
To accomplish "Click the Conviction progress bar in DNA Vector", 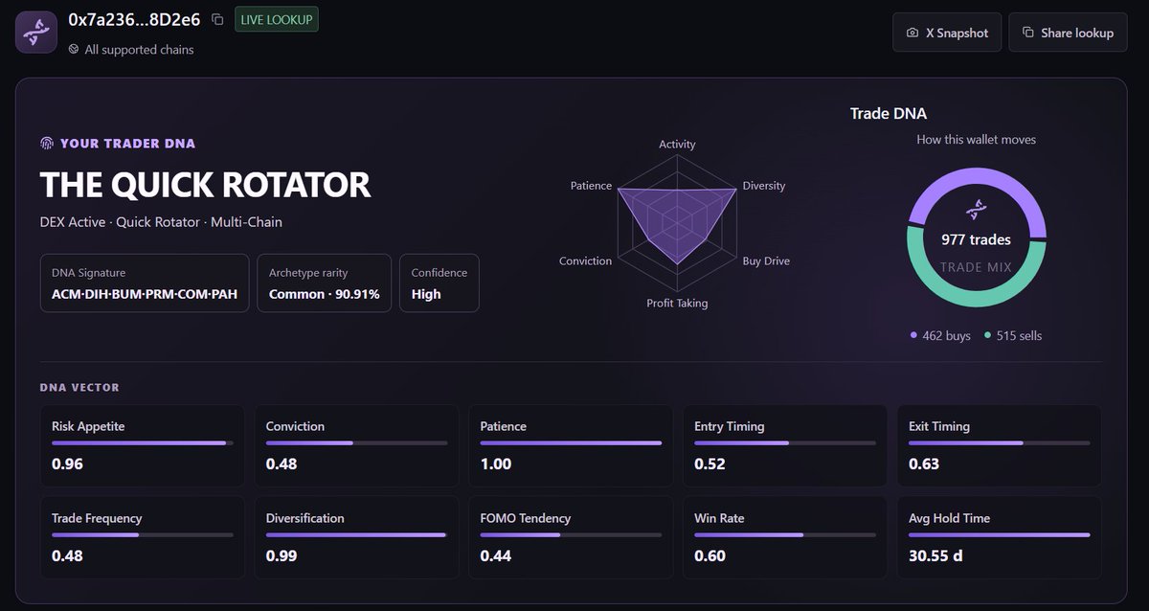I will (x=356, y=442).
